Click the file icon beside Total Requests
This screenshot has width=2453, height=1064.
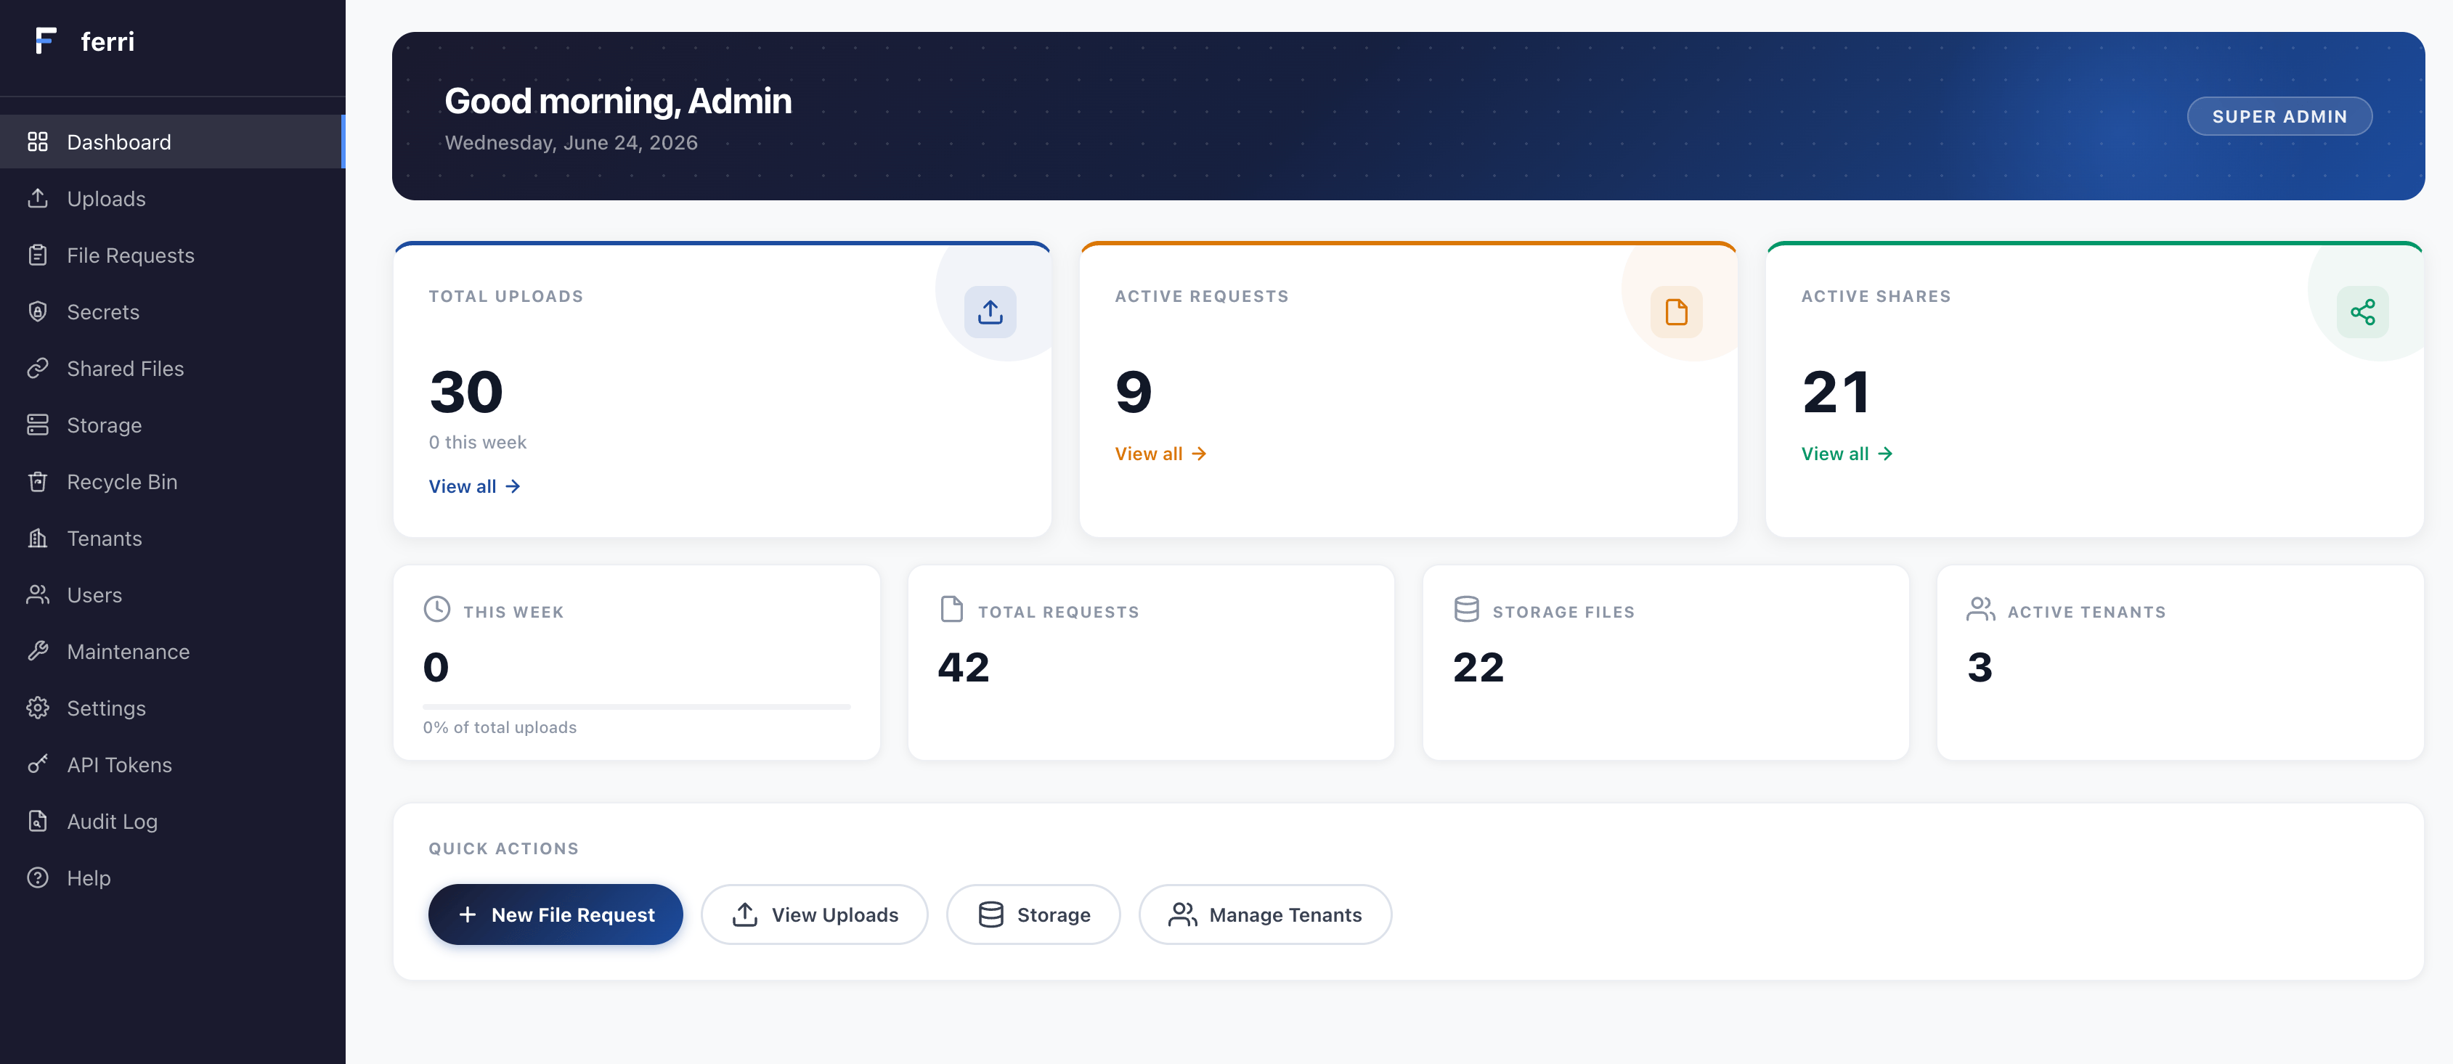coord(951,609)
